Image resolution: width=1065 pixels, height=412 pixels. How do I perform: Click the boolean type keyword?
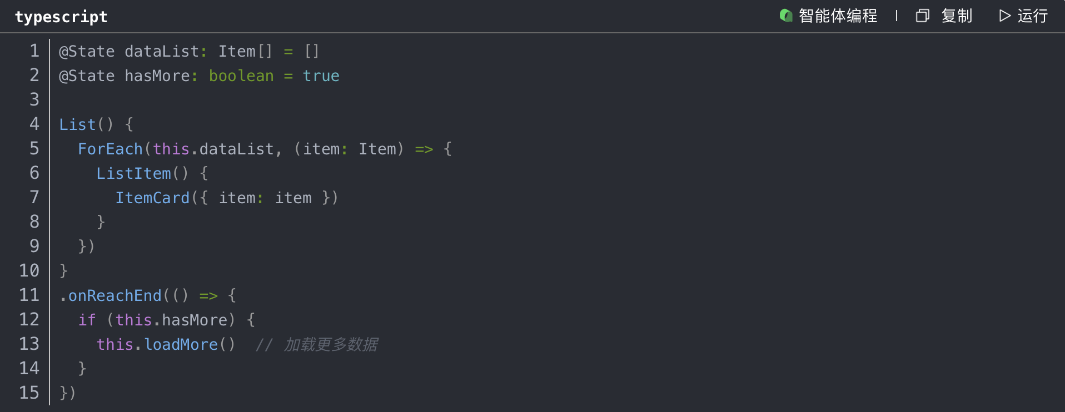pyautogui.click(x=241, y=76)
